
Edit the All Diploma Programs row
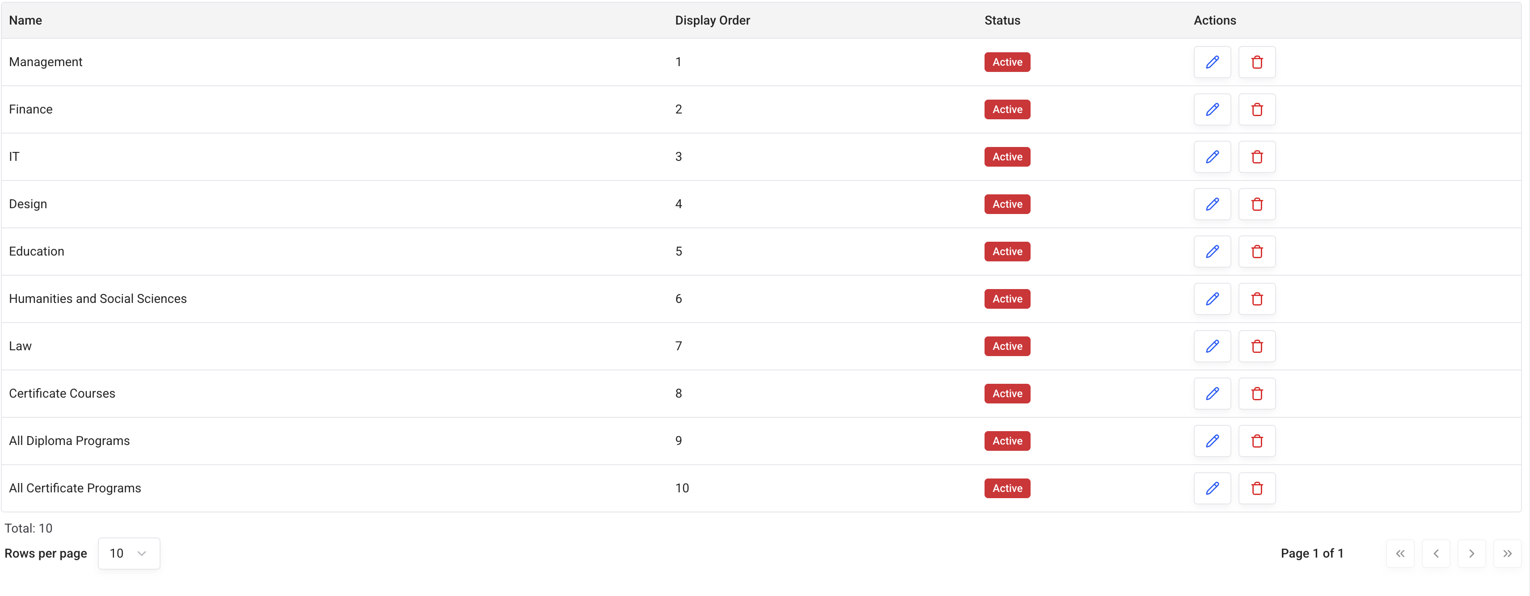point(1212,441)
